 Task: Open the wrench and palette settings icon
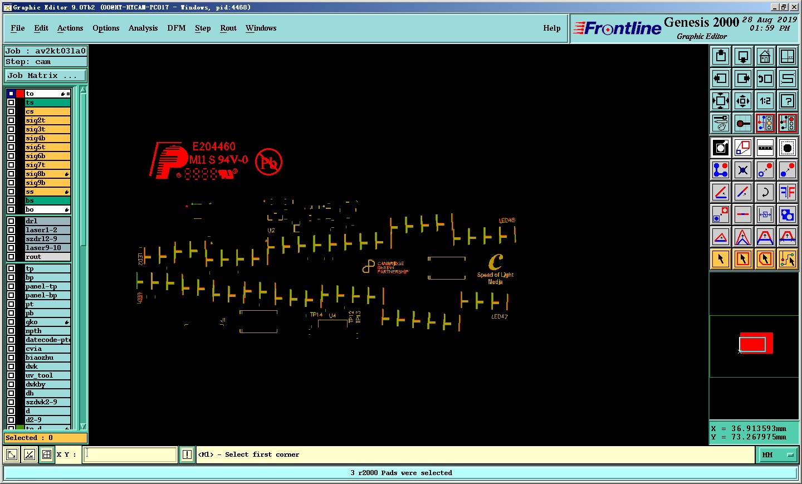[x=721, y=123]
